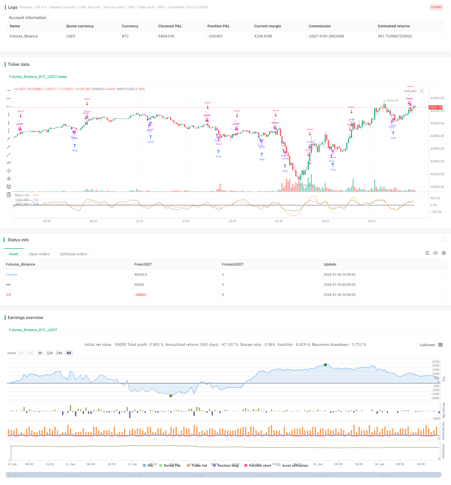Click the FullScreen link in Earnings overview

coord(427,345)
